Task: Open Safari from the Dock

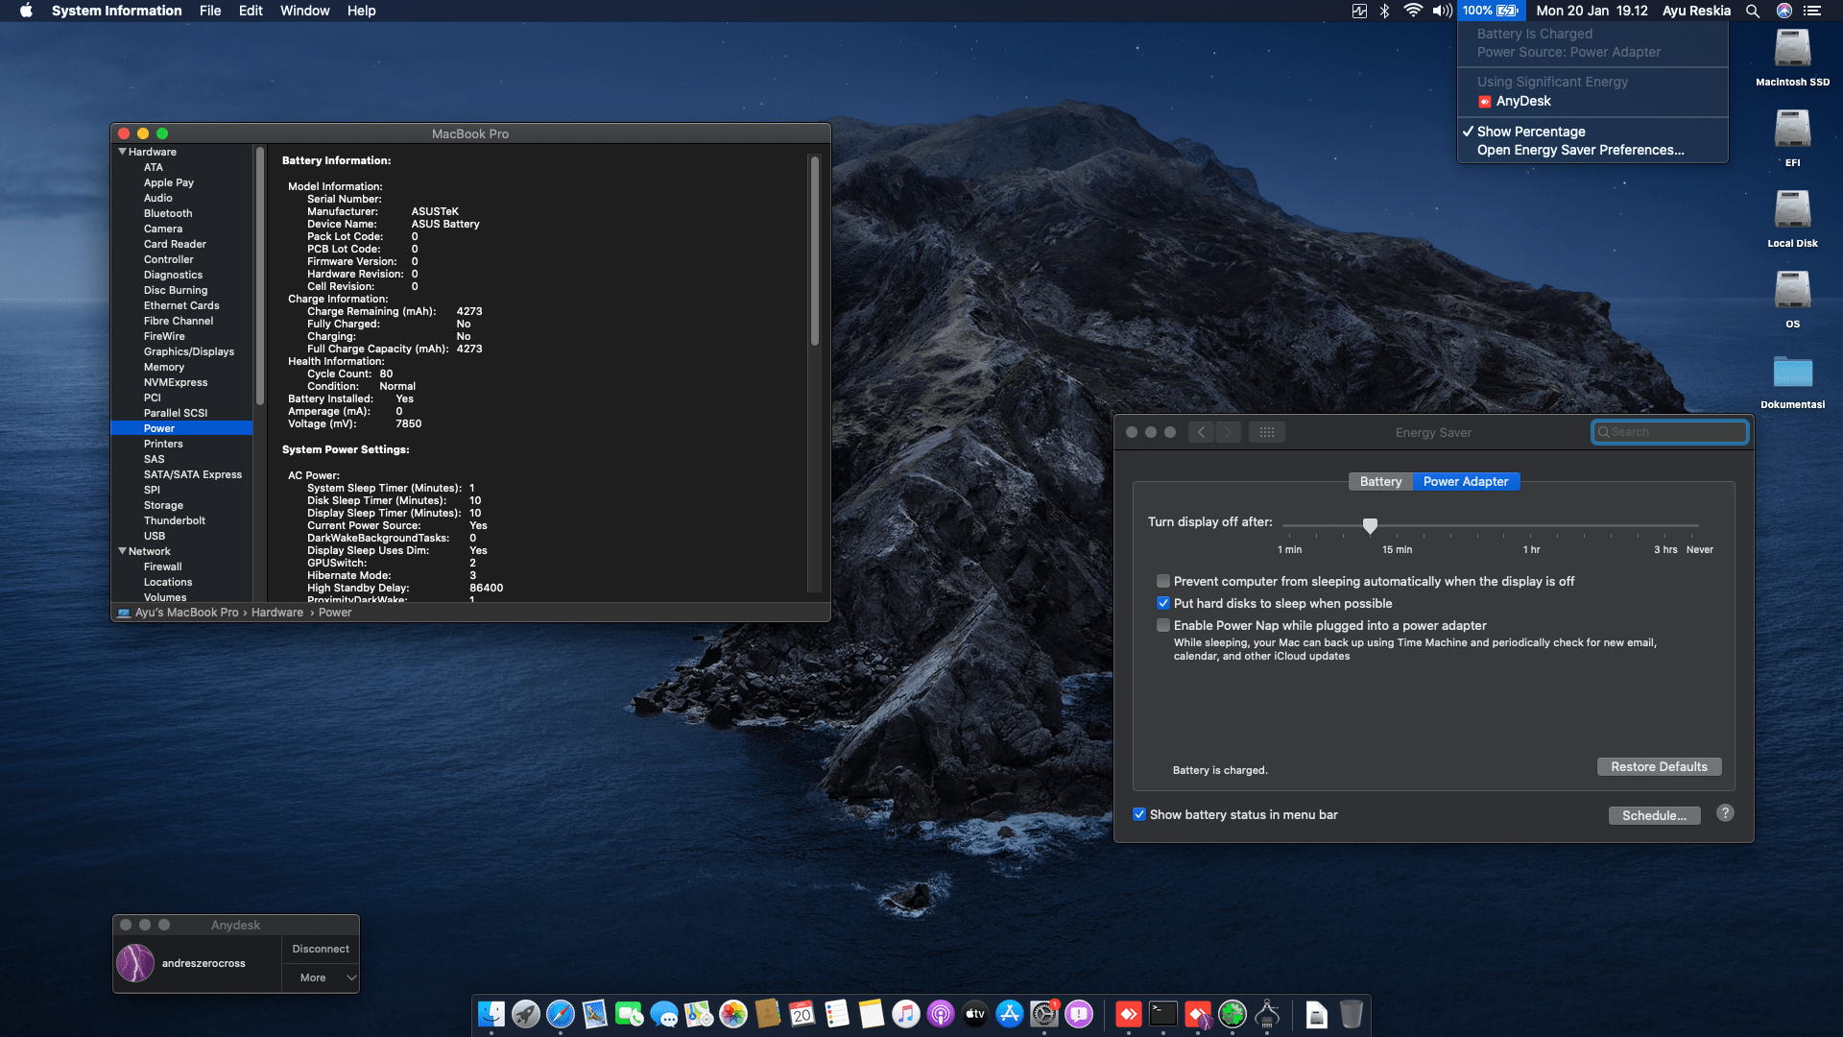Action: [560, 1014]
